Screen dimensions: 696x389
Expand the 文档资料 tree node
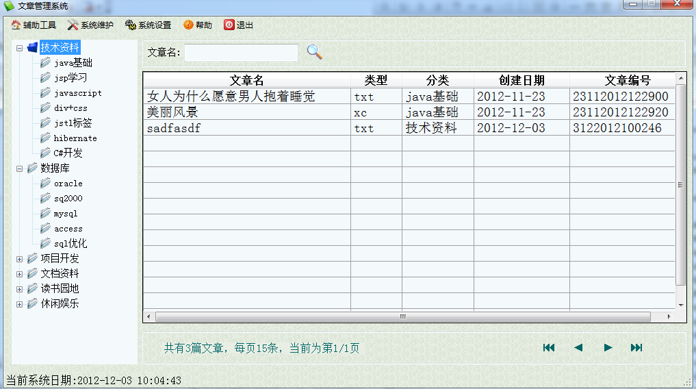coord(20,274)
